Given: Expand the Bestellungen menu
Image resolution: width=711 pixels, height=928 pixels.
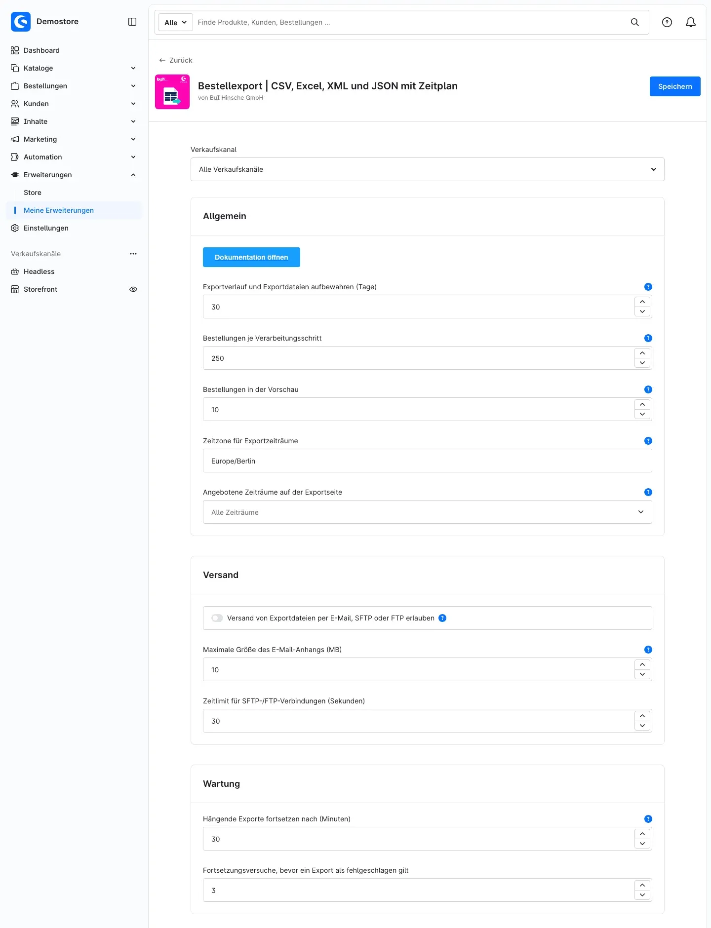Looking at the screenshot, I should (74, 86).
